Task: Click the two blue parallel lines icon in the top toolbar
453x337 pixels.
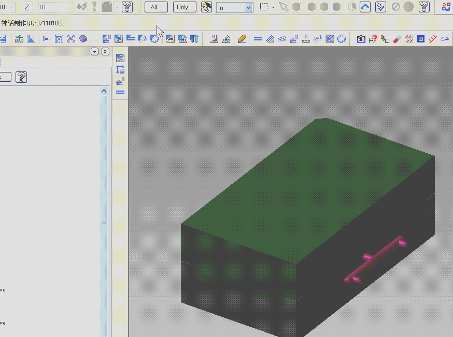Action: (258, 39)
